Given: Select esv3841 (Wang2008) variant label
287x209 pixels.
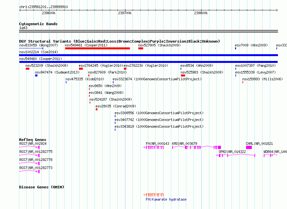Looking at the screenshot, I should [106, 93].
